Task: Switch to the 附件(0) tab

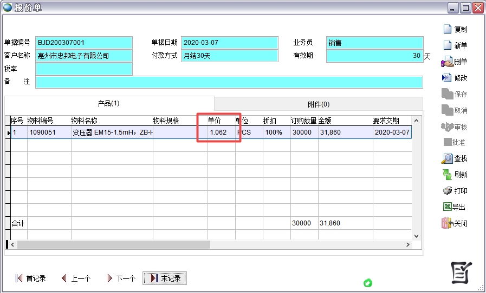Action: pos(318,104)
